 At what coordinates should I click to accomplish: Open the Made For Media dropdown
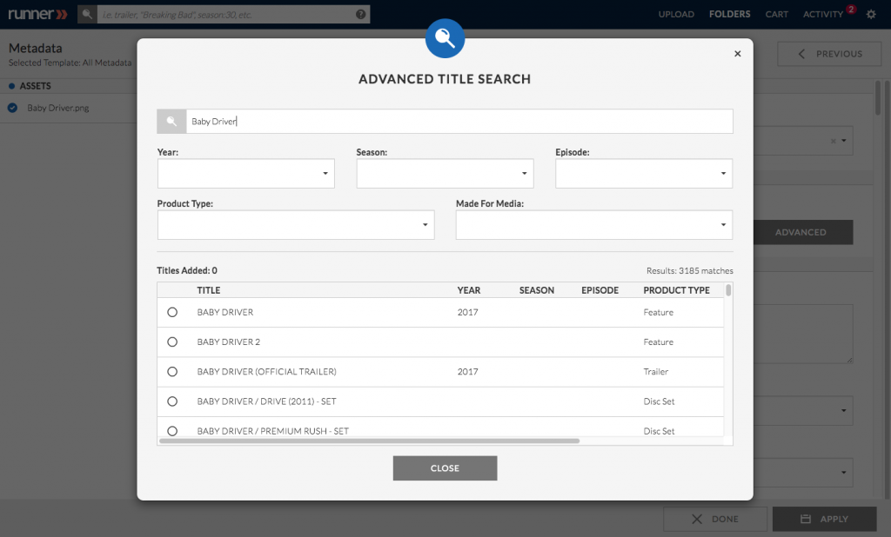click(593, 225)
